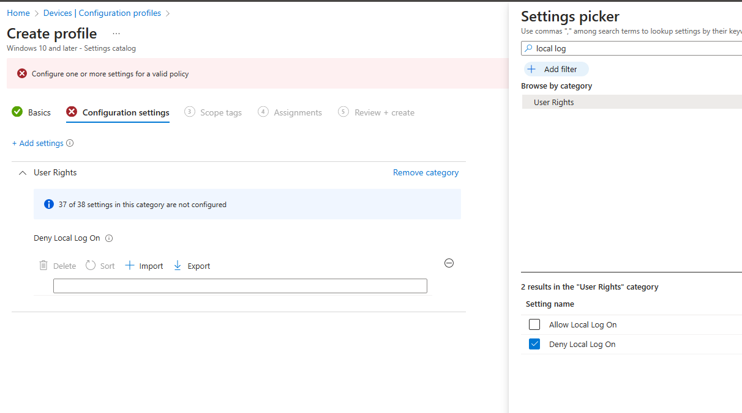Click the Import plus icon
Image resolution: width=742 pixels, height=413 pixels.
coord(130,266)
